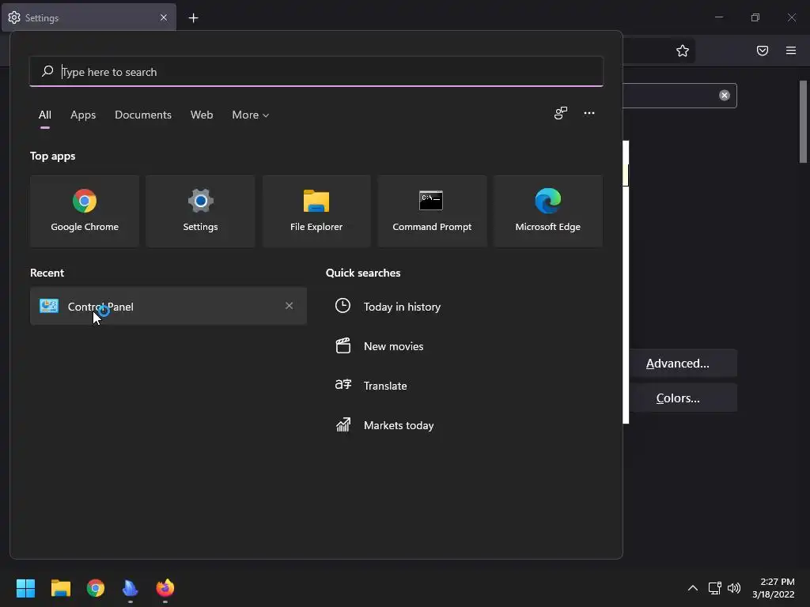Click the Windows Start button
The height and width of the screenshot is (607, 810).
click(25, 588)
